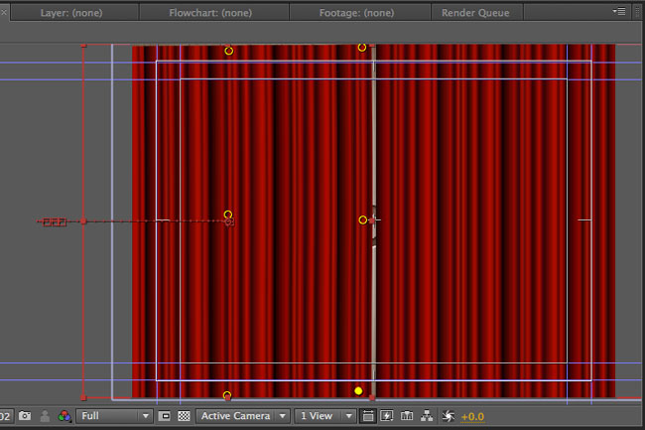This screenshot has height=430, width=645.
Task: Toggle pixel aspect ratio correction
Action: (x=368, y=416)
